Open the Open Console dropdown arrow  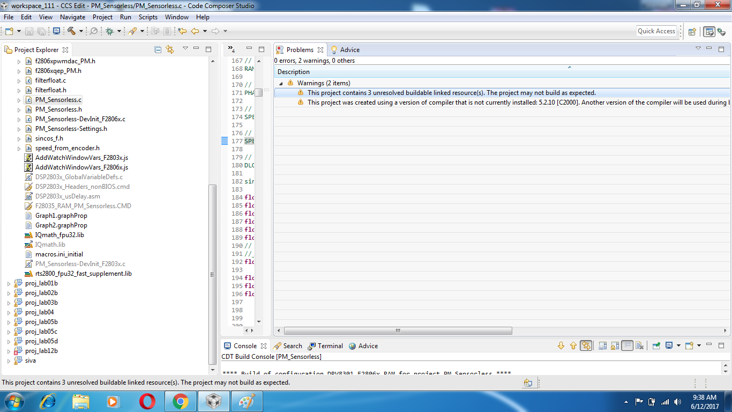[699, 346]
